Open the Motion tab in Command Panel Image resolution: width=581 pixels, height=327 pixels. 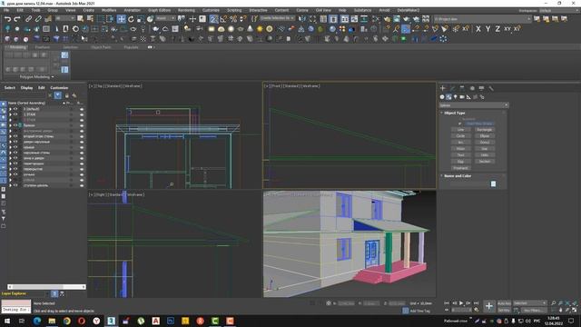pos(472,88)
